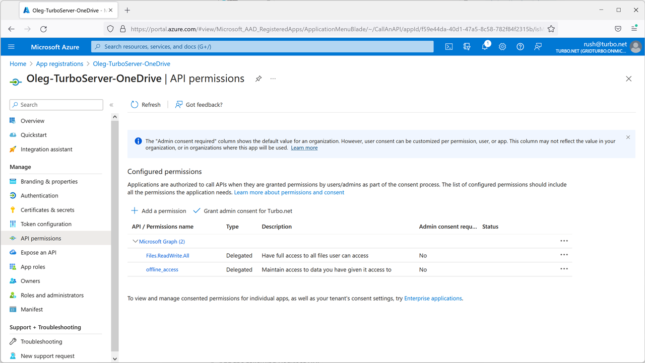Open Cloud Shell from the top bar
Screen dimensions: 645x363
(448, 46)
